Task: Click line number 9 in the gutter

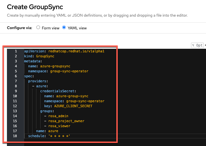Action: click(16, 91)
